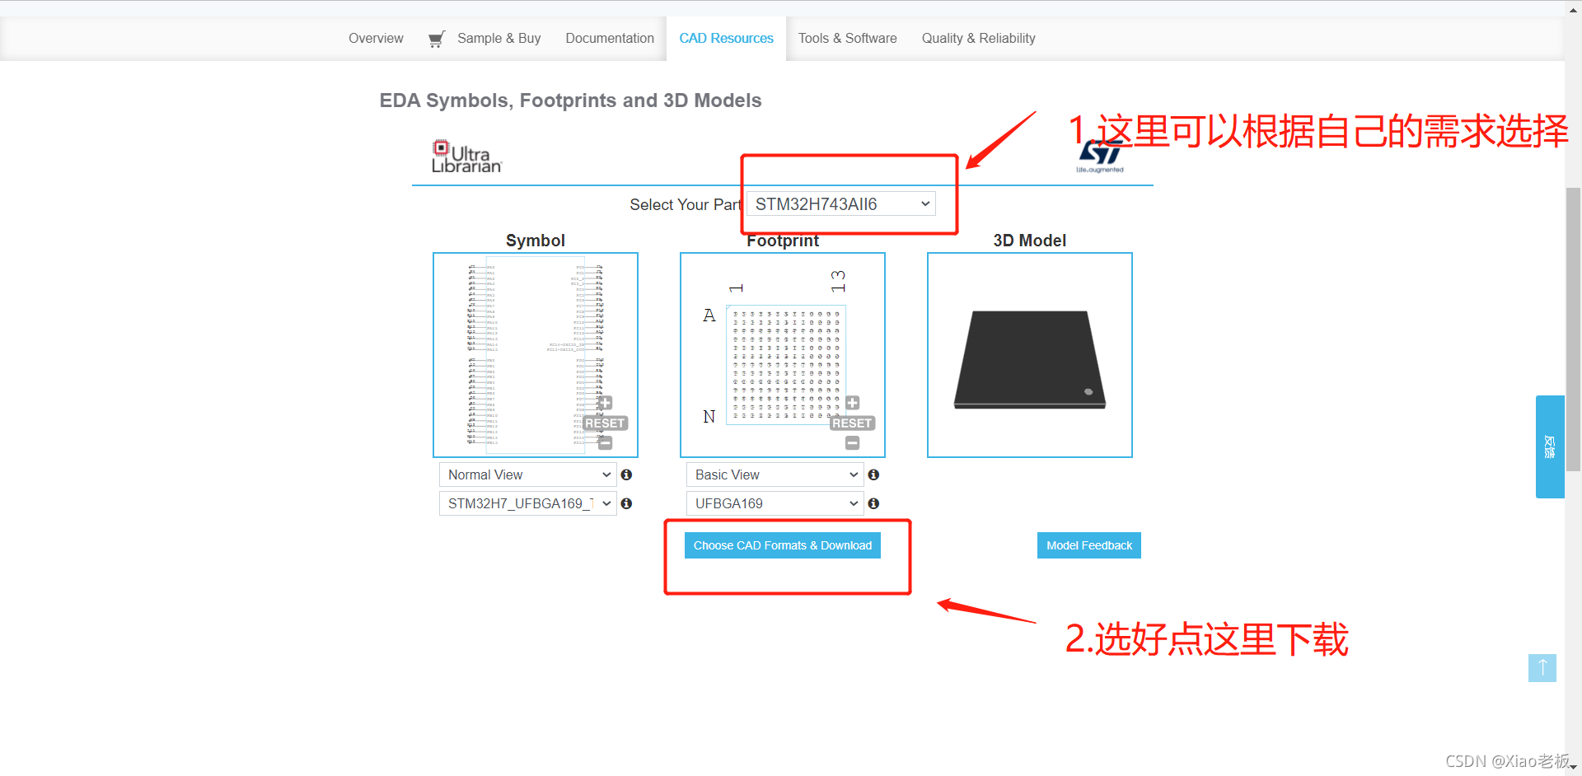The height and width of the screenshot is (776, 1582).
Task: Open the Quality & Reliability tab
Action: point(979,39)
